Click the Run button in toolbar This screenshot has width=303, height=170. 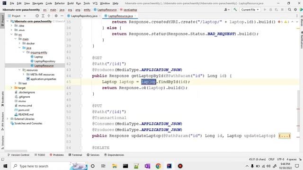265,9
